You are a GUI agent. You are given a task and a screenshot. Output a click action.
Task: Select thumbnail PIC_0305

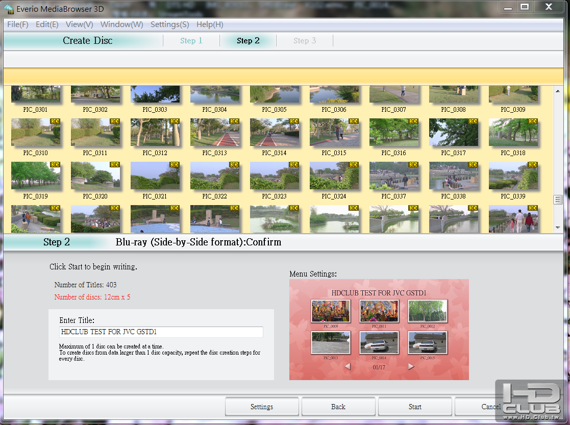(275, 94)
